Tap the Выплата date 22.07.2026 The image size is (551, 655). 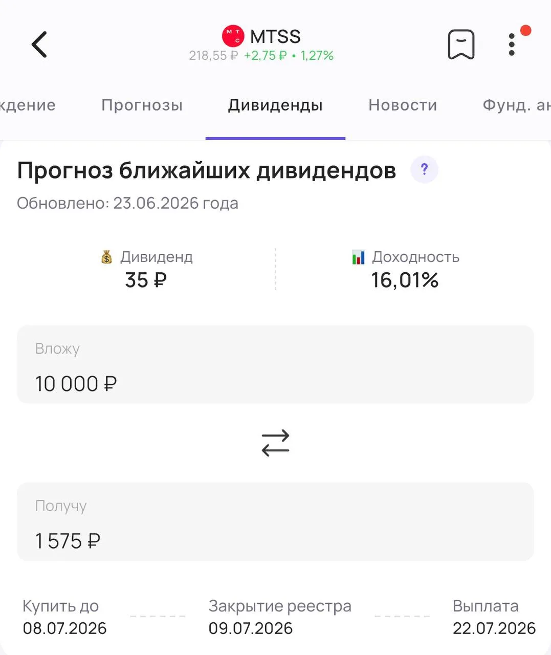494,628
